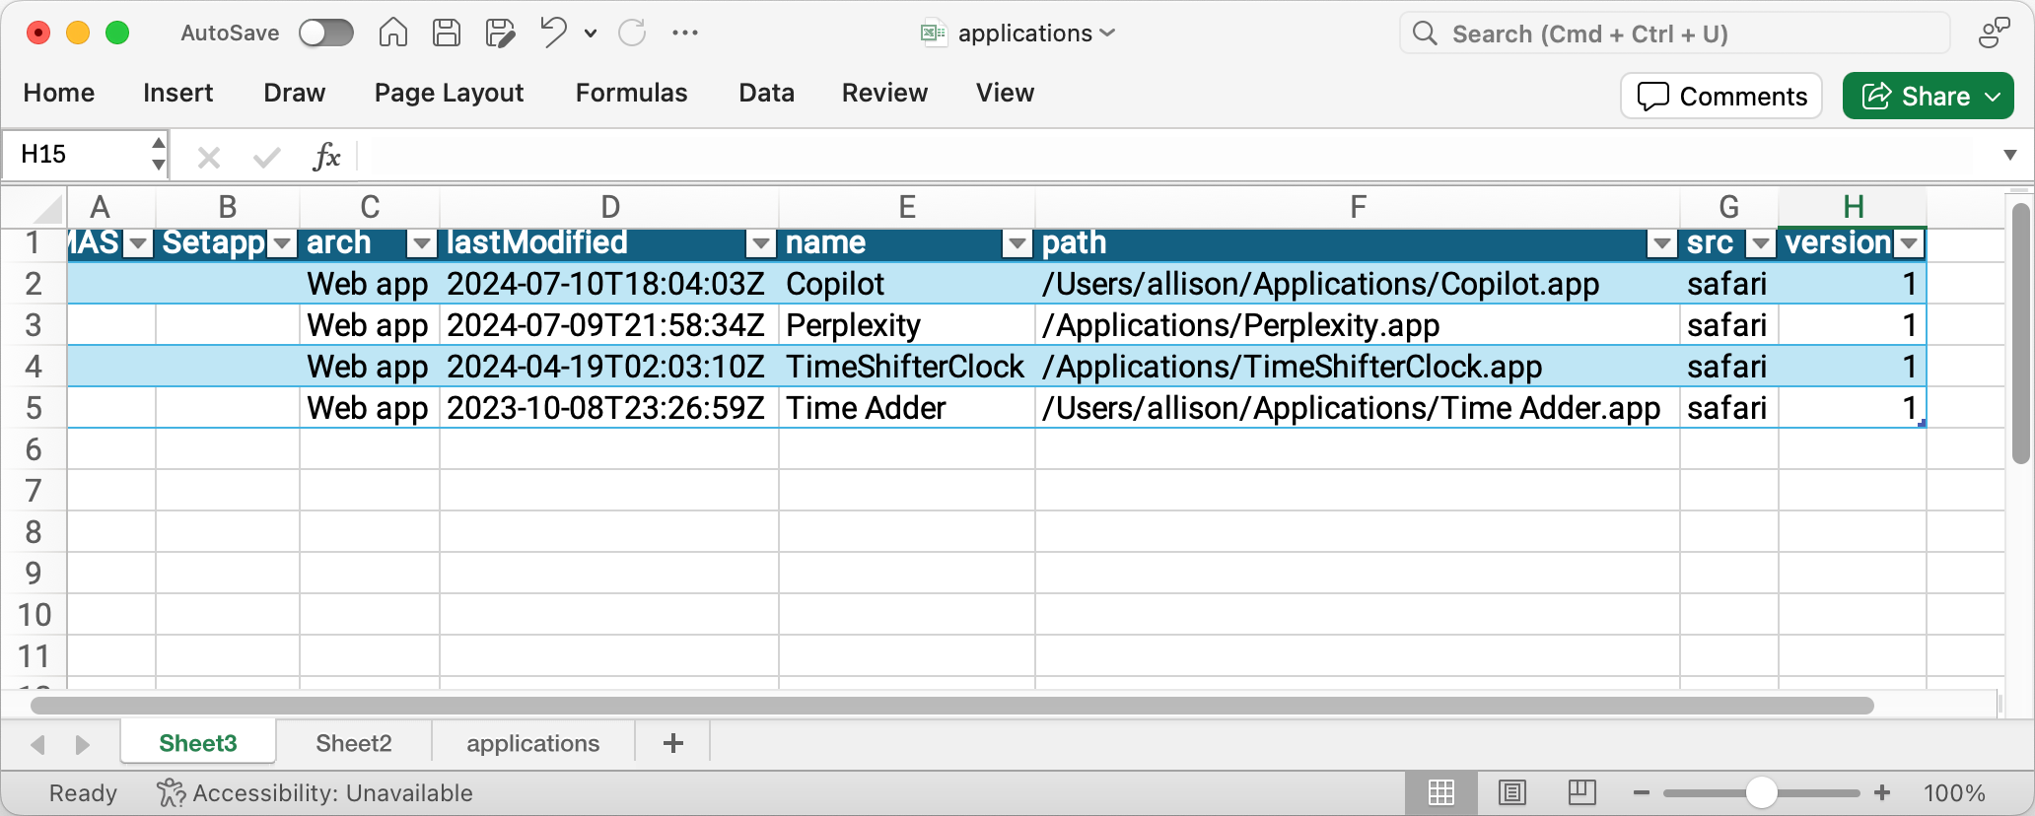This screenshot has width=2035, height=816.
Task: Select the Sheet3 tab
Action: point(197,743)
